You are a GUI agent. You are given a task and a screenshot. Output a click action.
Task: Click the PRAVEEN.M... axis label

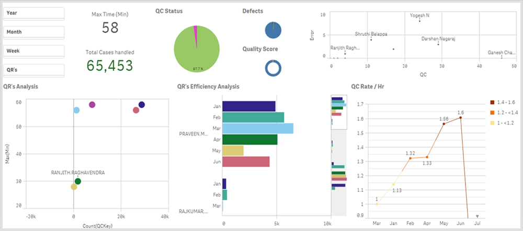click(x=193, y=134)
